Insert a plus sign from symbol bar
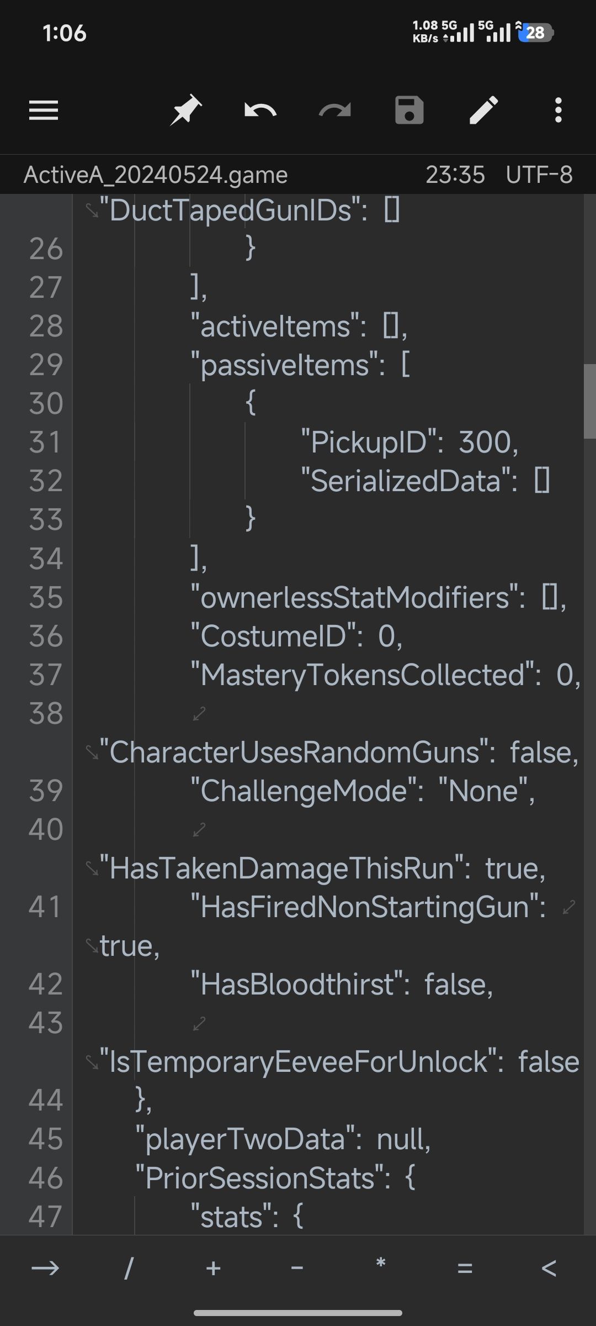Viewport: 596px width, 1326px height. click(x=213, y=1268)
